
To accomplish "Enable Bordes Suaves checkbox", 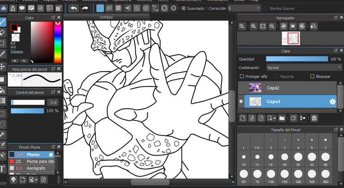I will 267,9.
